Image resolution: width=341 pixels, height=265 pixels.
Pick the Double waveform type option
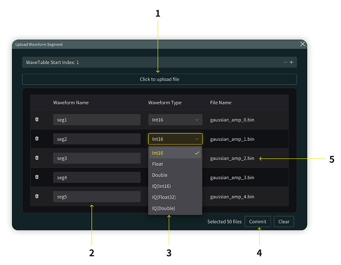click(175, 175)
